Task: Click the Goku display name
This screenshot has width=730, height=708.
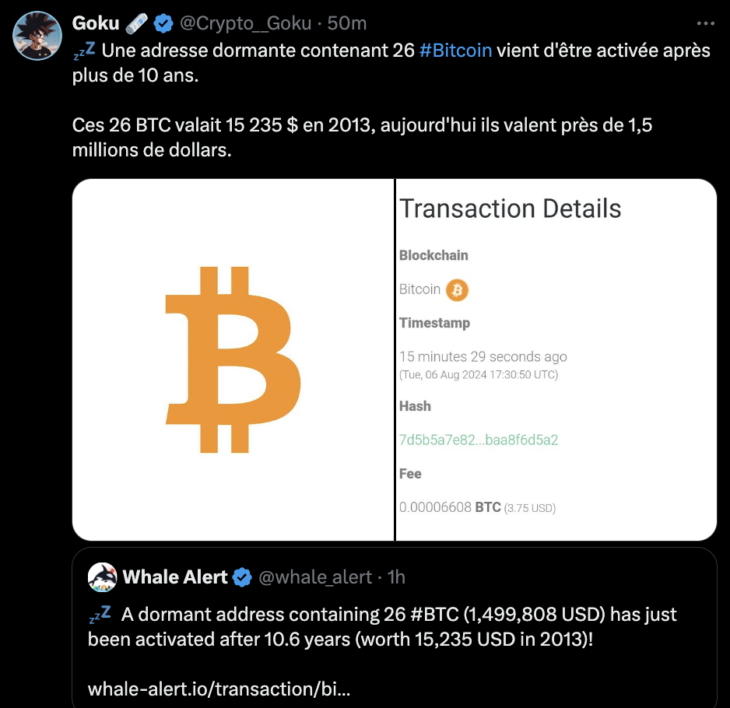Action: pyautogui.click(x=95, y=24)
